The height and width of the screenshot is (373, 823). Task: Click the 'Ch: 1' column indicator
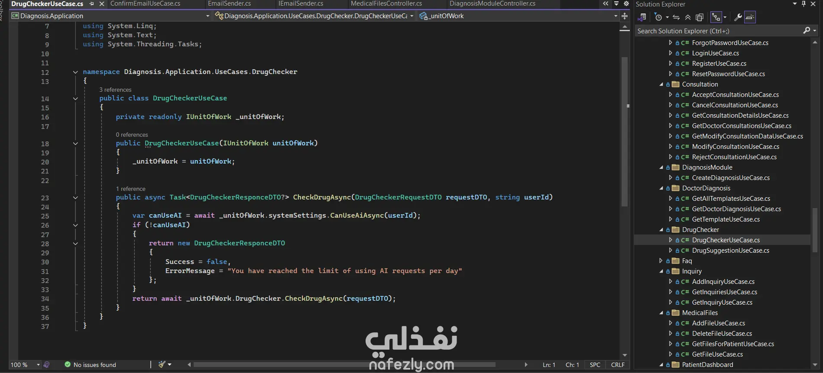[572, 365]
